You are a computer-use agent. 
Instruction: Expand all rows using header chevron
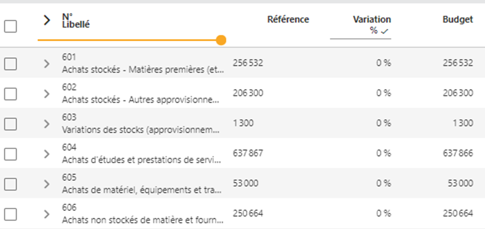click(47, 20)
